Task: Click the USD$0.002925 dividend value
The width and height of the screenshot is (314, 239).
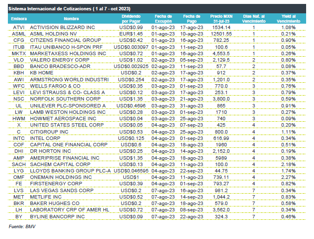Action: coord(131,67)
